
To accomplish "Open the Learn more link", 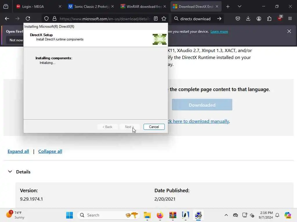I will coord(219,32).
